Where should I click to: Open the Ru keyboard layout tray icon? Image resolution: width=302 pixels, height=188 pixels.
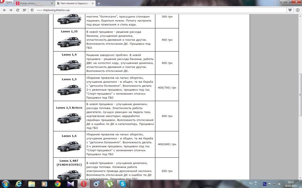265,184
